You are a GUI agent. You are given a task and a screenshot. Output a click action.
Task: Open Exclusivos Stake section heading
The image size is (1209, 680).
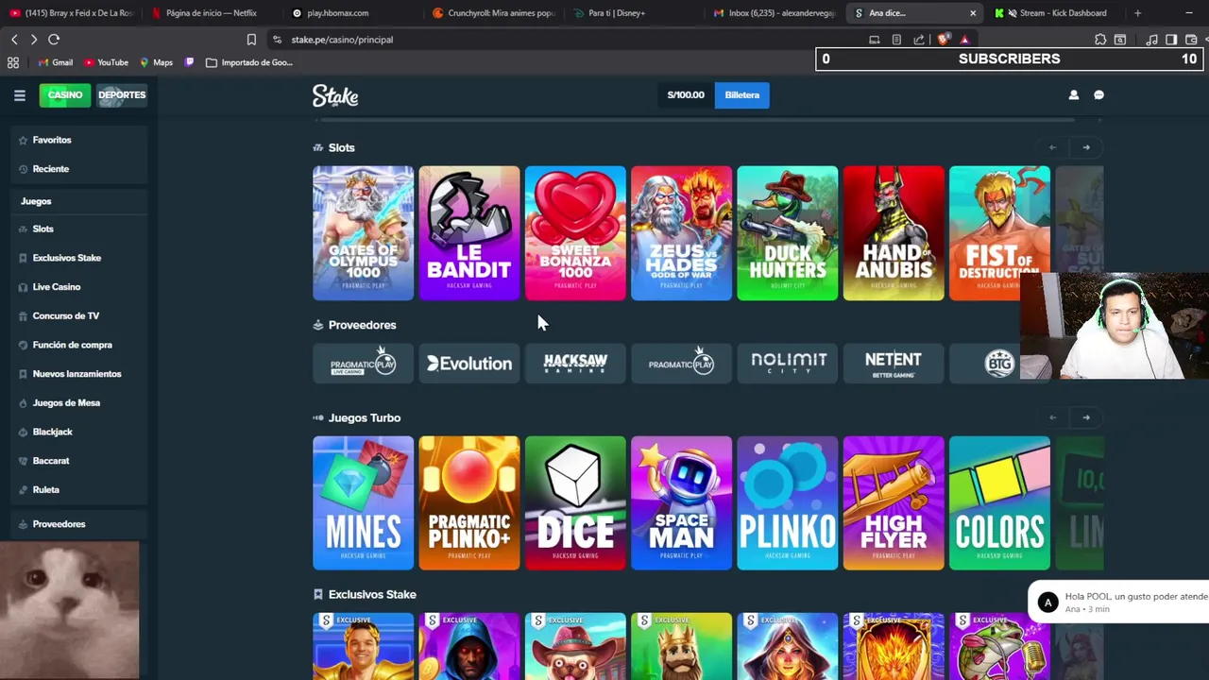pos(372,594)
